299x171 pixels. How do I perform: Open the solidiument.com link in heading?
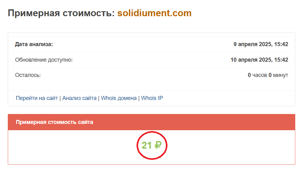(154, 13)
